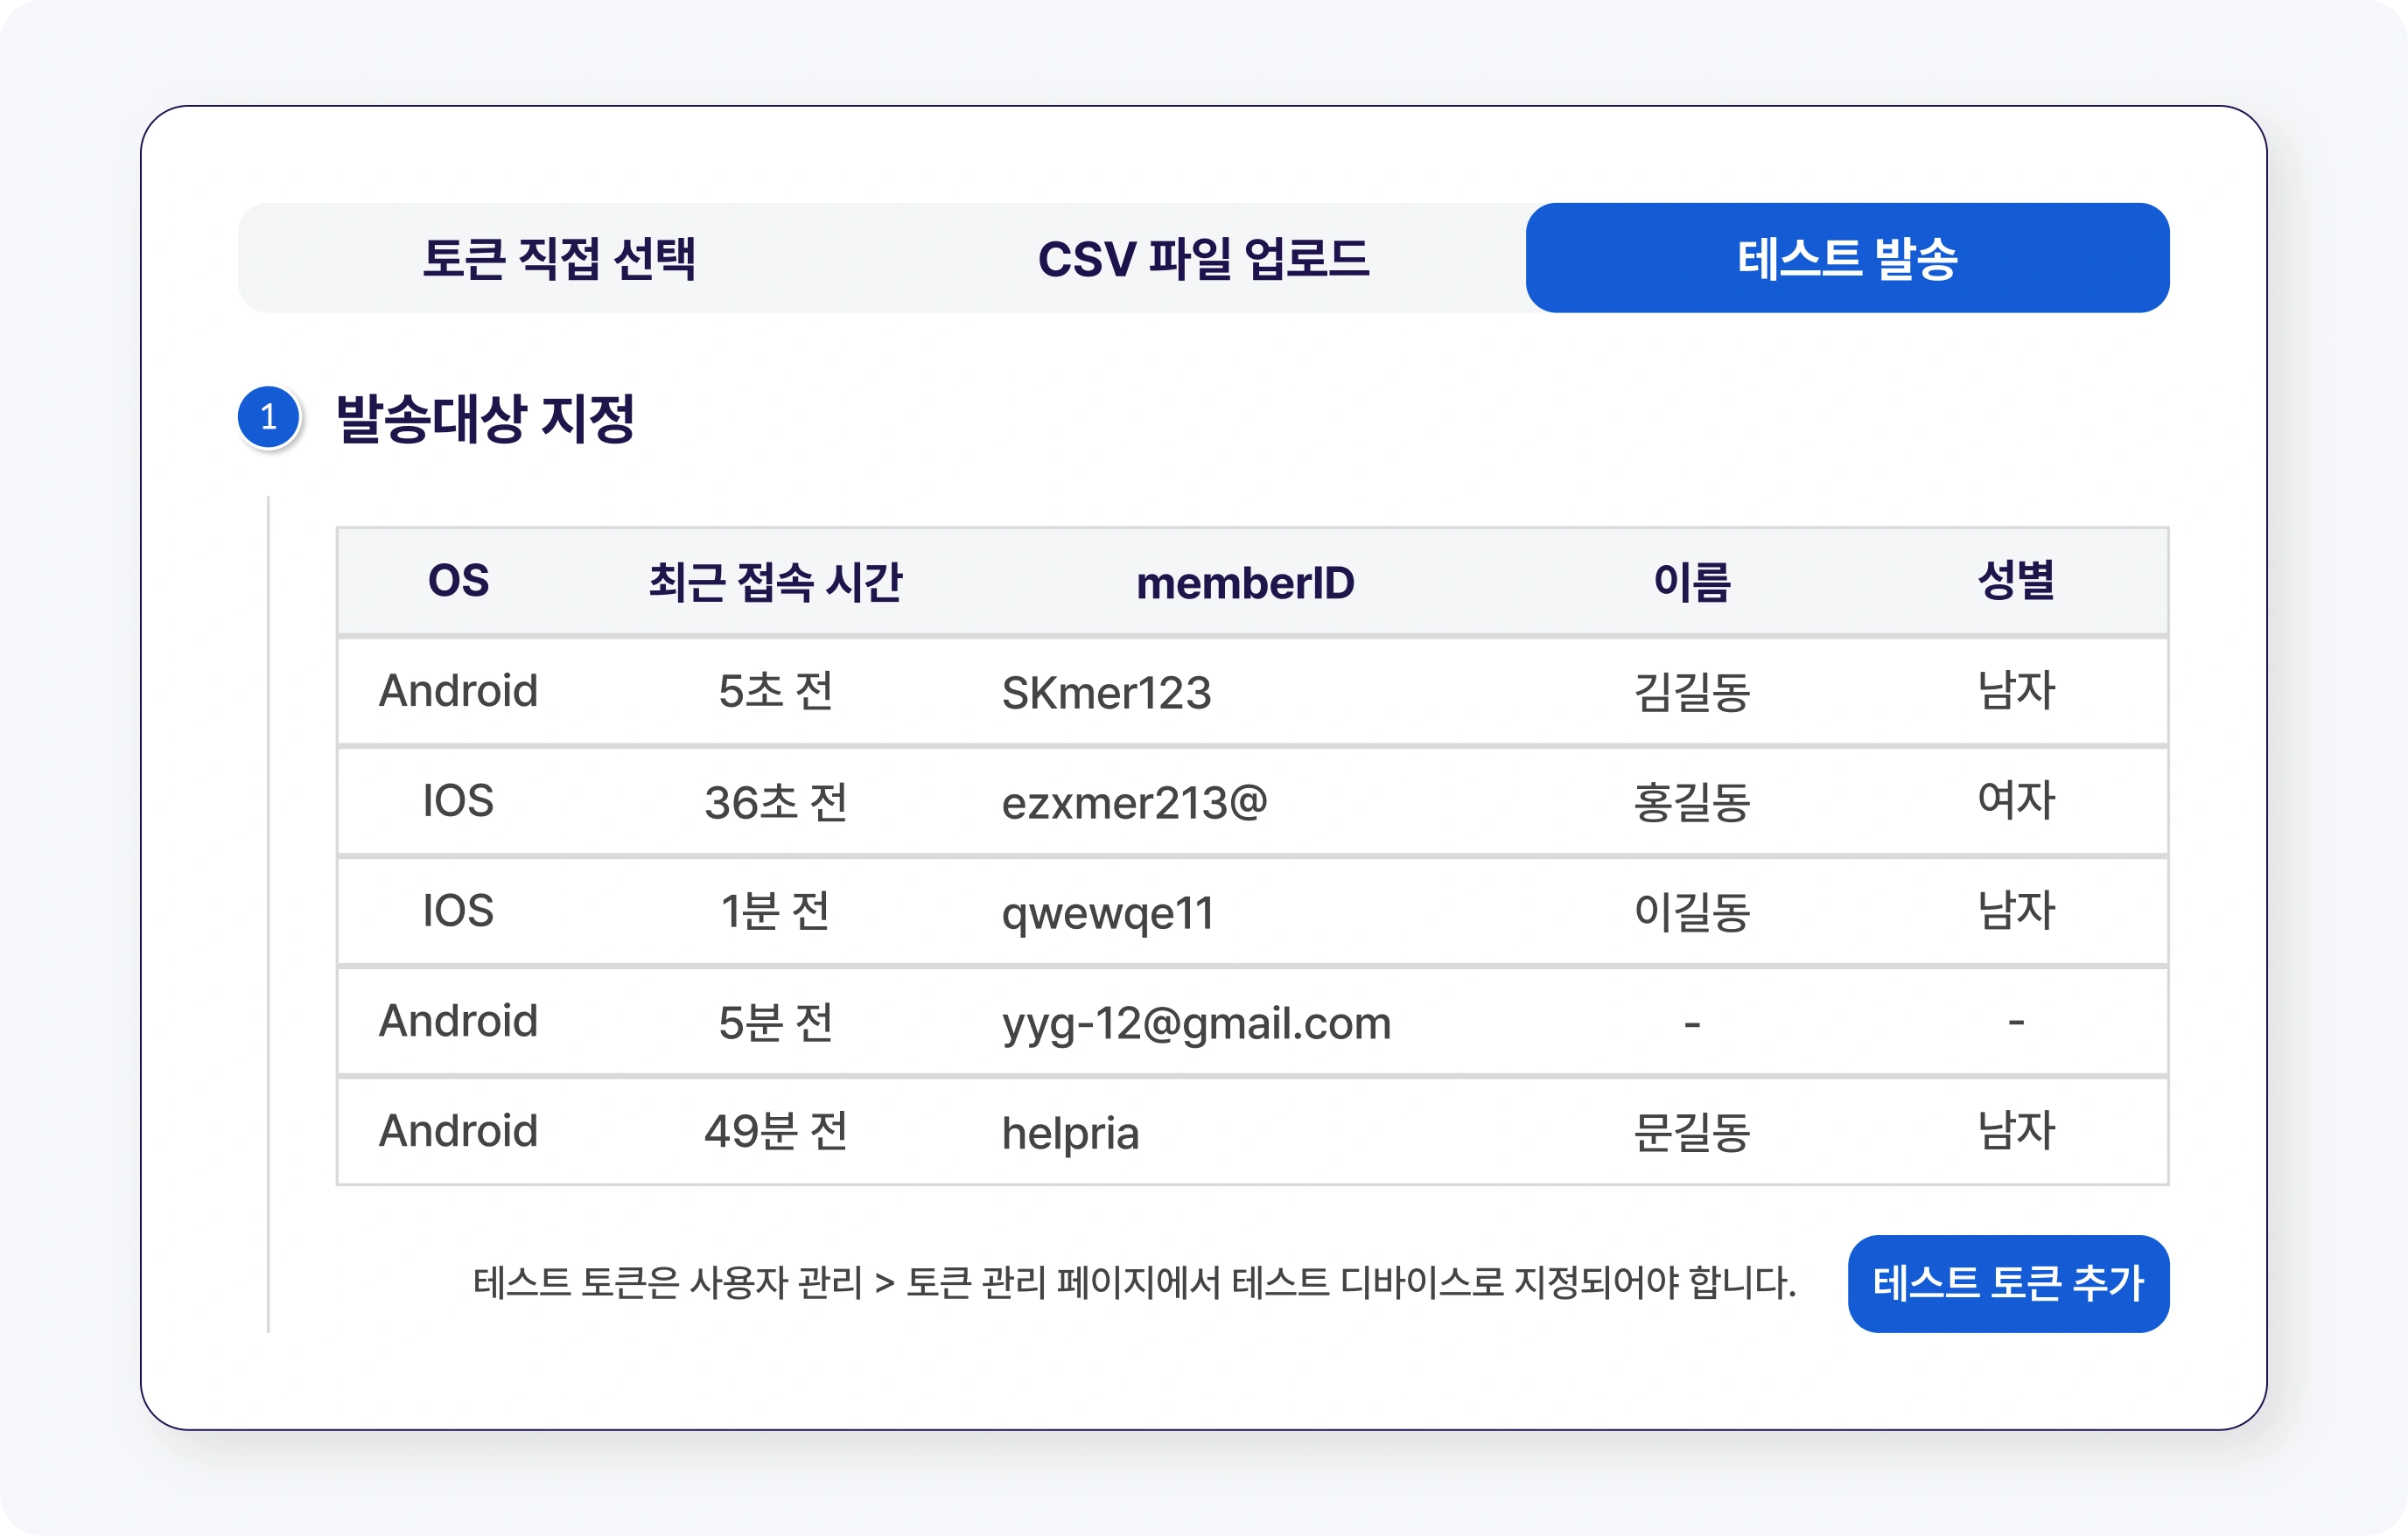The height and width of the screenshot is (1536, 2408).
Task: Click the name 김길동 in the table
Action: tap(1692, 692)
